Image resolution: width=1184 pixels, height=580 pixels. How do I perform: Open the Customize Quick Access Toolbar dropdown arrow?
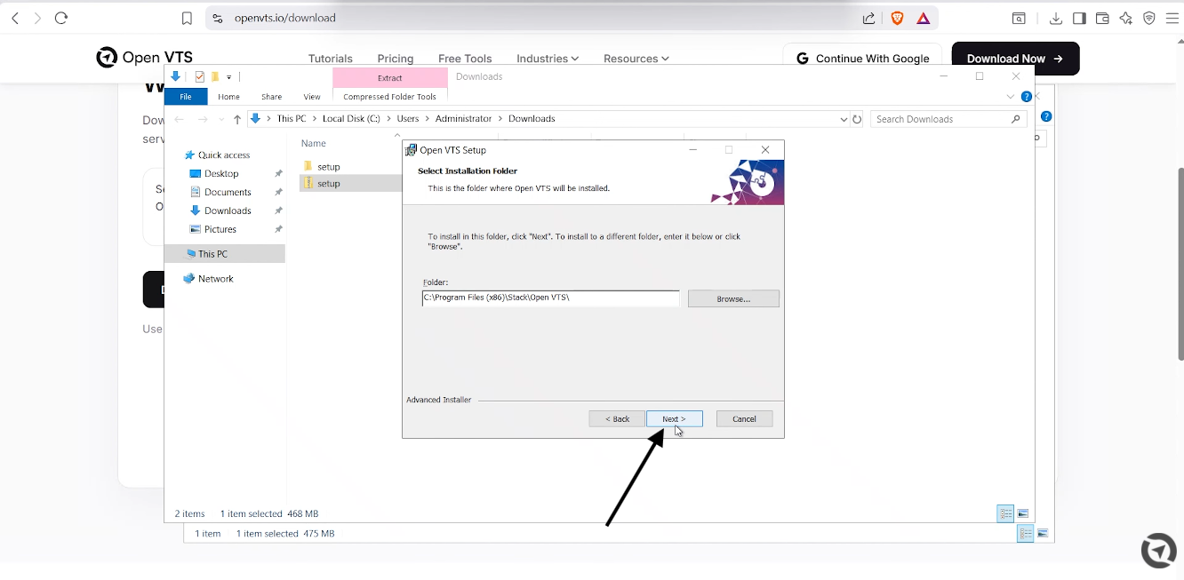pos(228,77)
